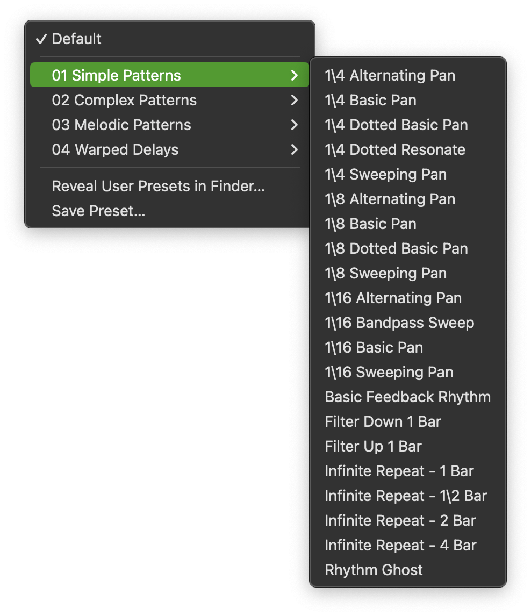Expand the 01 Simple Patterns submenu arrow
531x616 pixels.
(x=294, y=75)
